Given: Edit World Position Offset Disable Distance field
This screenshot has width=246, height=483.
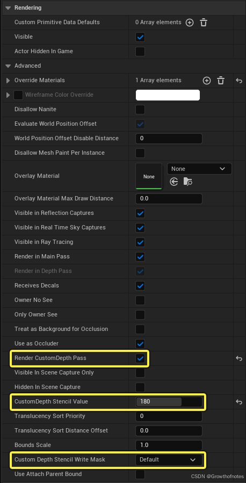Looking at the screenshot, I should (169, 138).
